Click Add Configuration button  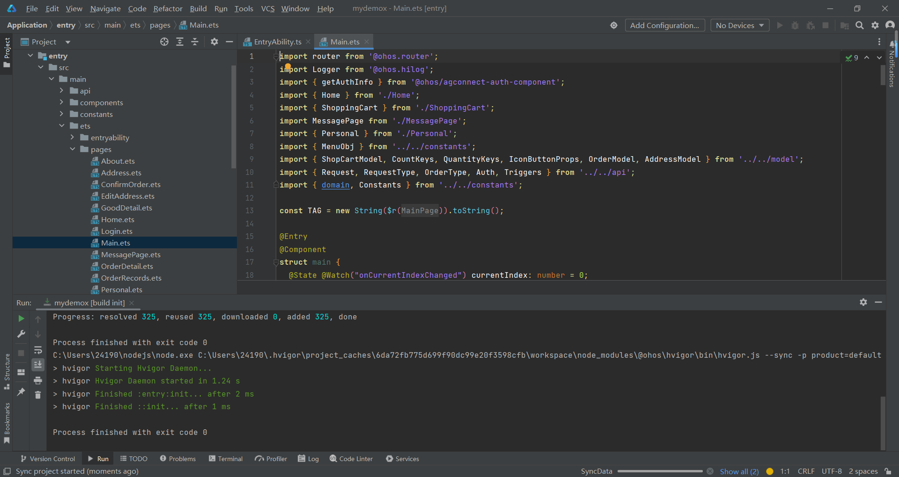tap(664, 25)
